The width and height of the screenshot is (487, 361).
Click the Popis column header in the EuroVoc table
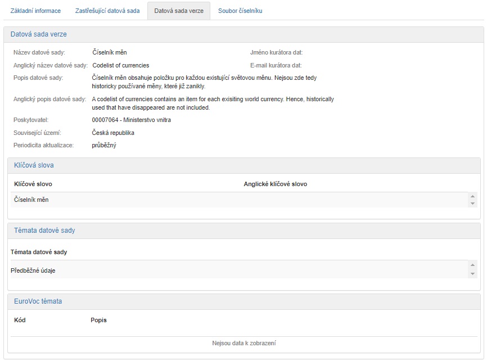98,320
